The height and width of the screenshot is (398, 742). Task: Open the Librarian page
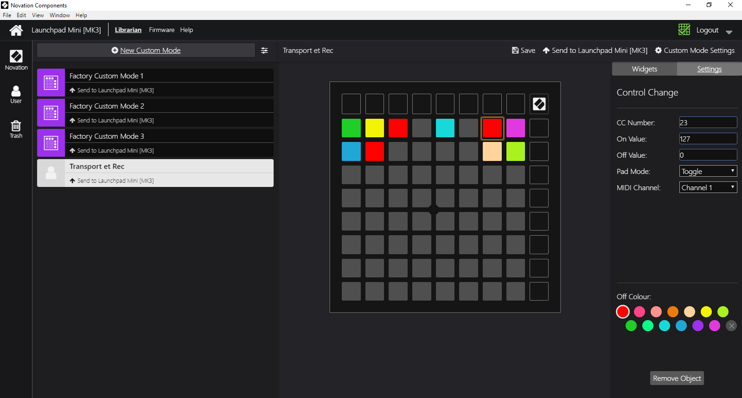click(x=128, y=30)
